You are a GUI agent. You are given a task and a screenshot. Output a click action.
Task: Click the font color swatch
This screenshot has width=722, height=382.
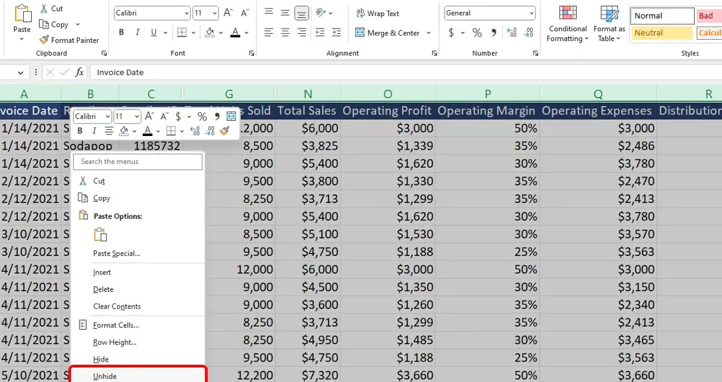(x=236, y=32)
